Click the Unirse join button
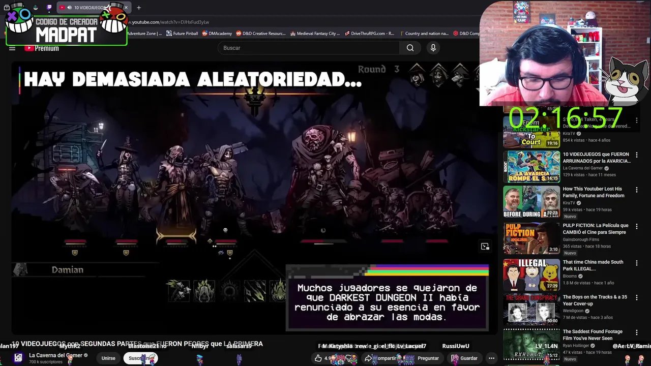The width and height of the screenshot is (651, 366). point(108,358)
